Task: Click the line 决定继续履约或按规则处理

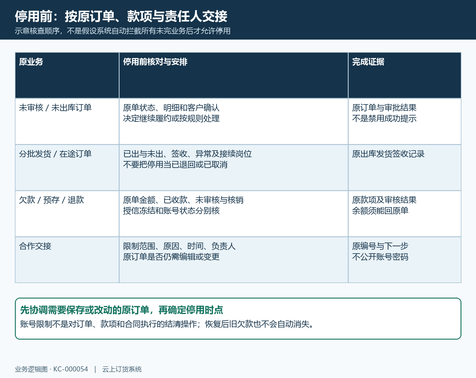Action: click(x=171, y=118)
